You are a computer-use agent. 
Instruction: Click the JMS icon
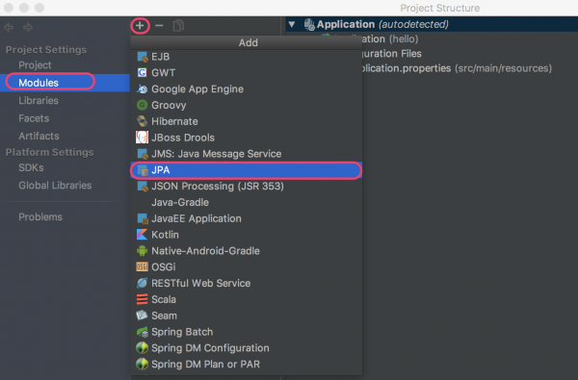pos(143,154)
